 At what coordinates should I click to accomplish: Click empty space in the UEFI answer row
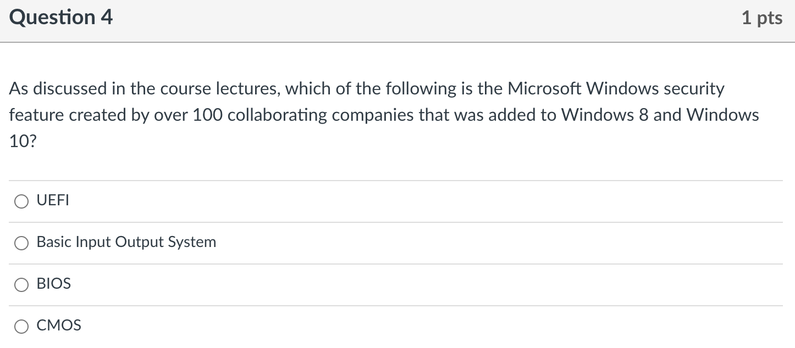click(418, 201)
